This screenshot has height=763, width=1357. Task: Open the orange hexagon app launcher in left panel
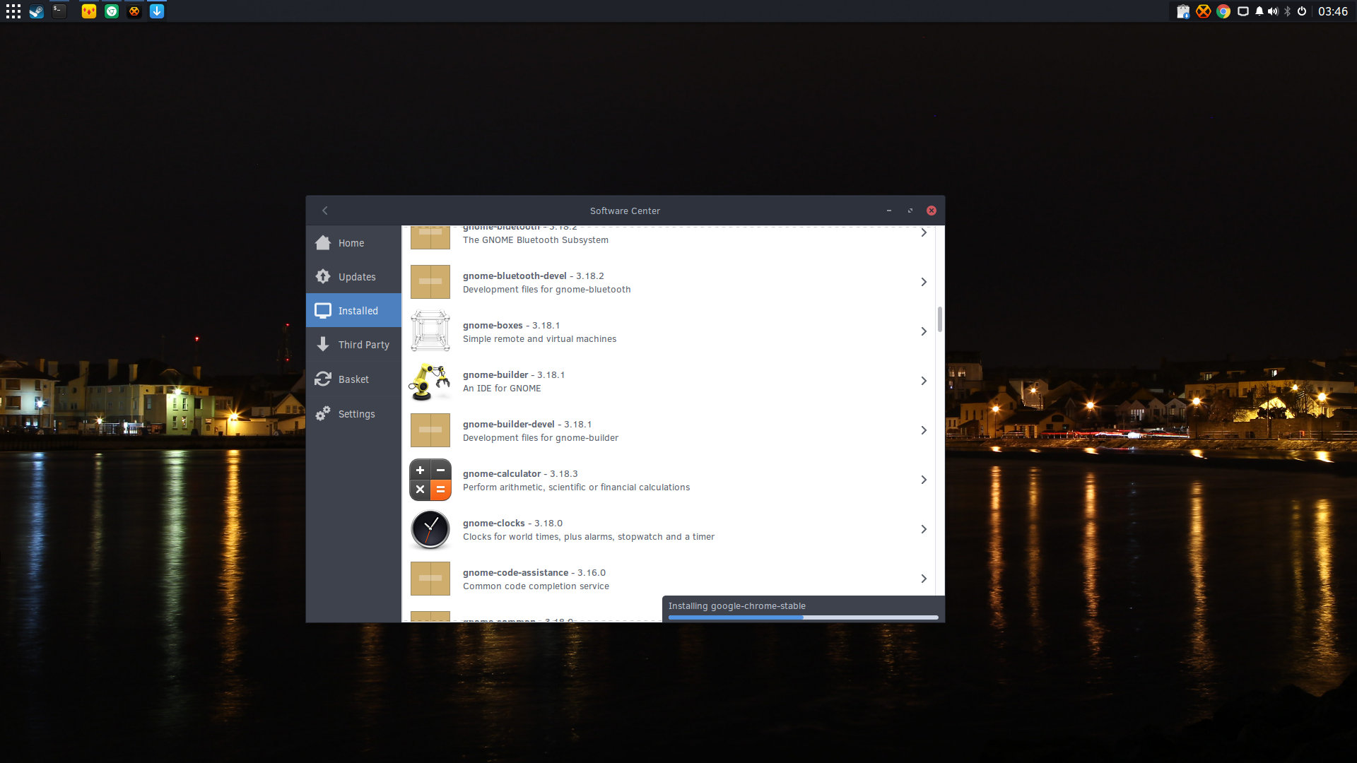(x=134, y=11)
